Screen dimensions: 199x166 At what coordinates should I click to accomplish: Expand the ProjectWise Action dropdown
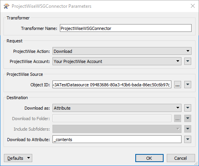point(122,51)
